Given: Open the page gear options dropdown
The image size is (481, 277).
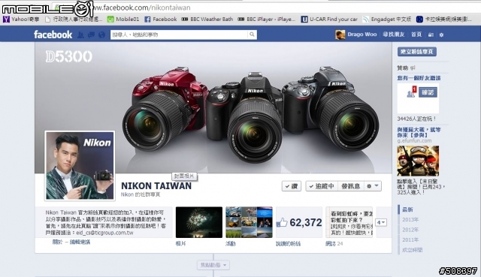Looking at the screenshot, I should (x=373, y=186).
